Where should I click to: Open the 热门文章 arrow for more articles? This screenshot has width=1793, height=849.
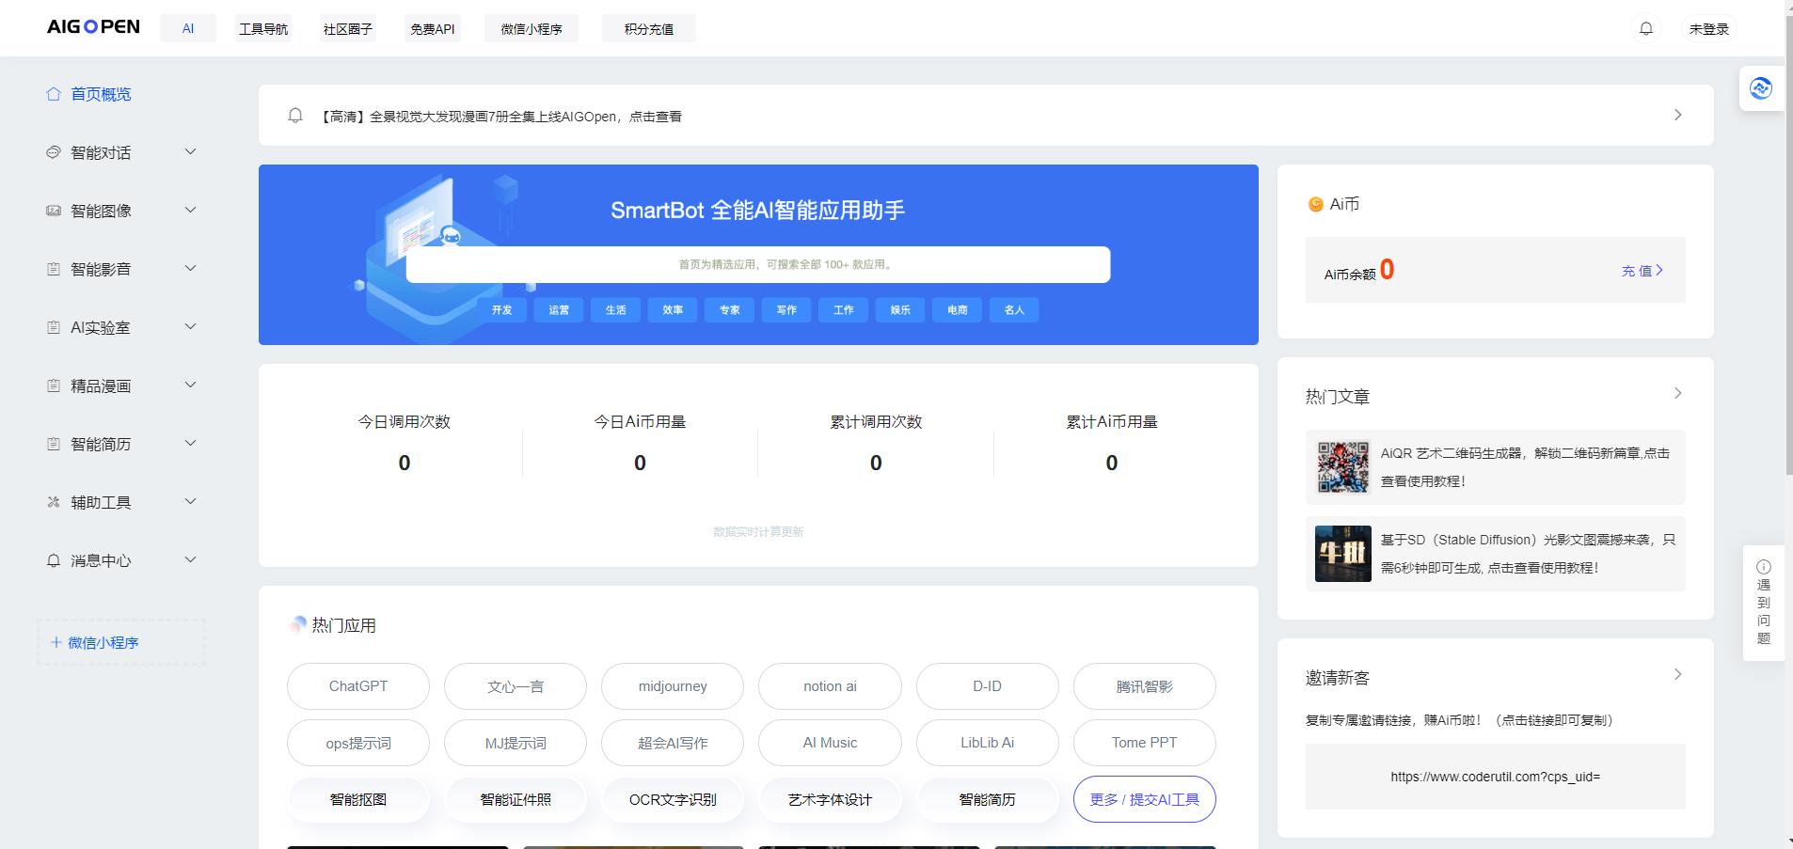pos(1677,394)
